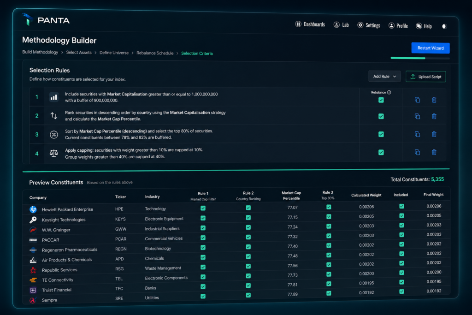Select percentile value 77.73
This screenshot has width=472, height=315.
(x=292, y=275)
